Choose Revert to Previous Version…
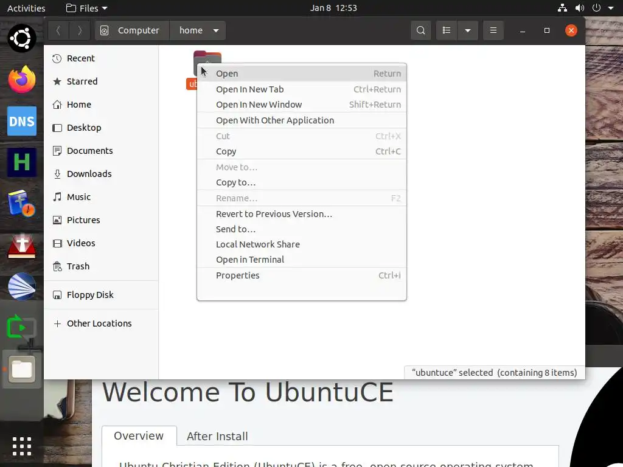Image resolution: width=623 pixels, height=467 pixels. click(x=302, y=214)
